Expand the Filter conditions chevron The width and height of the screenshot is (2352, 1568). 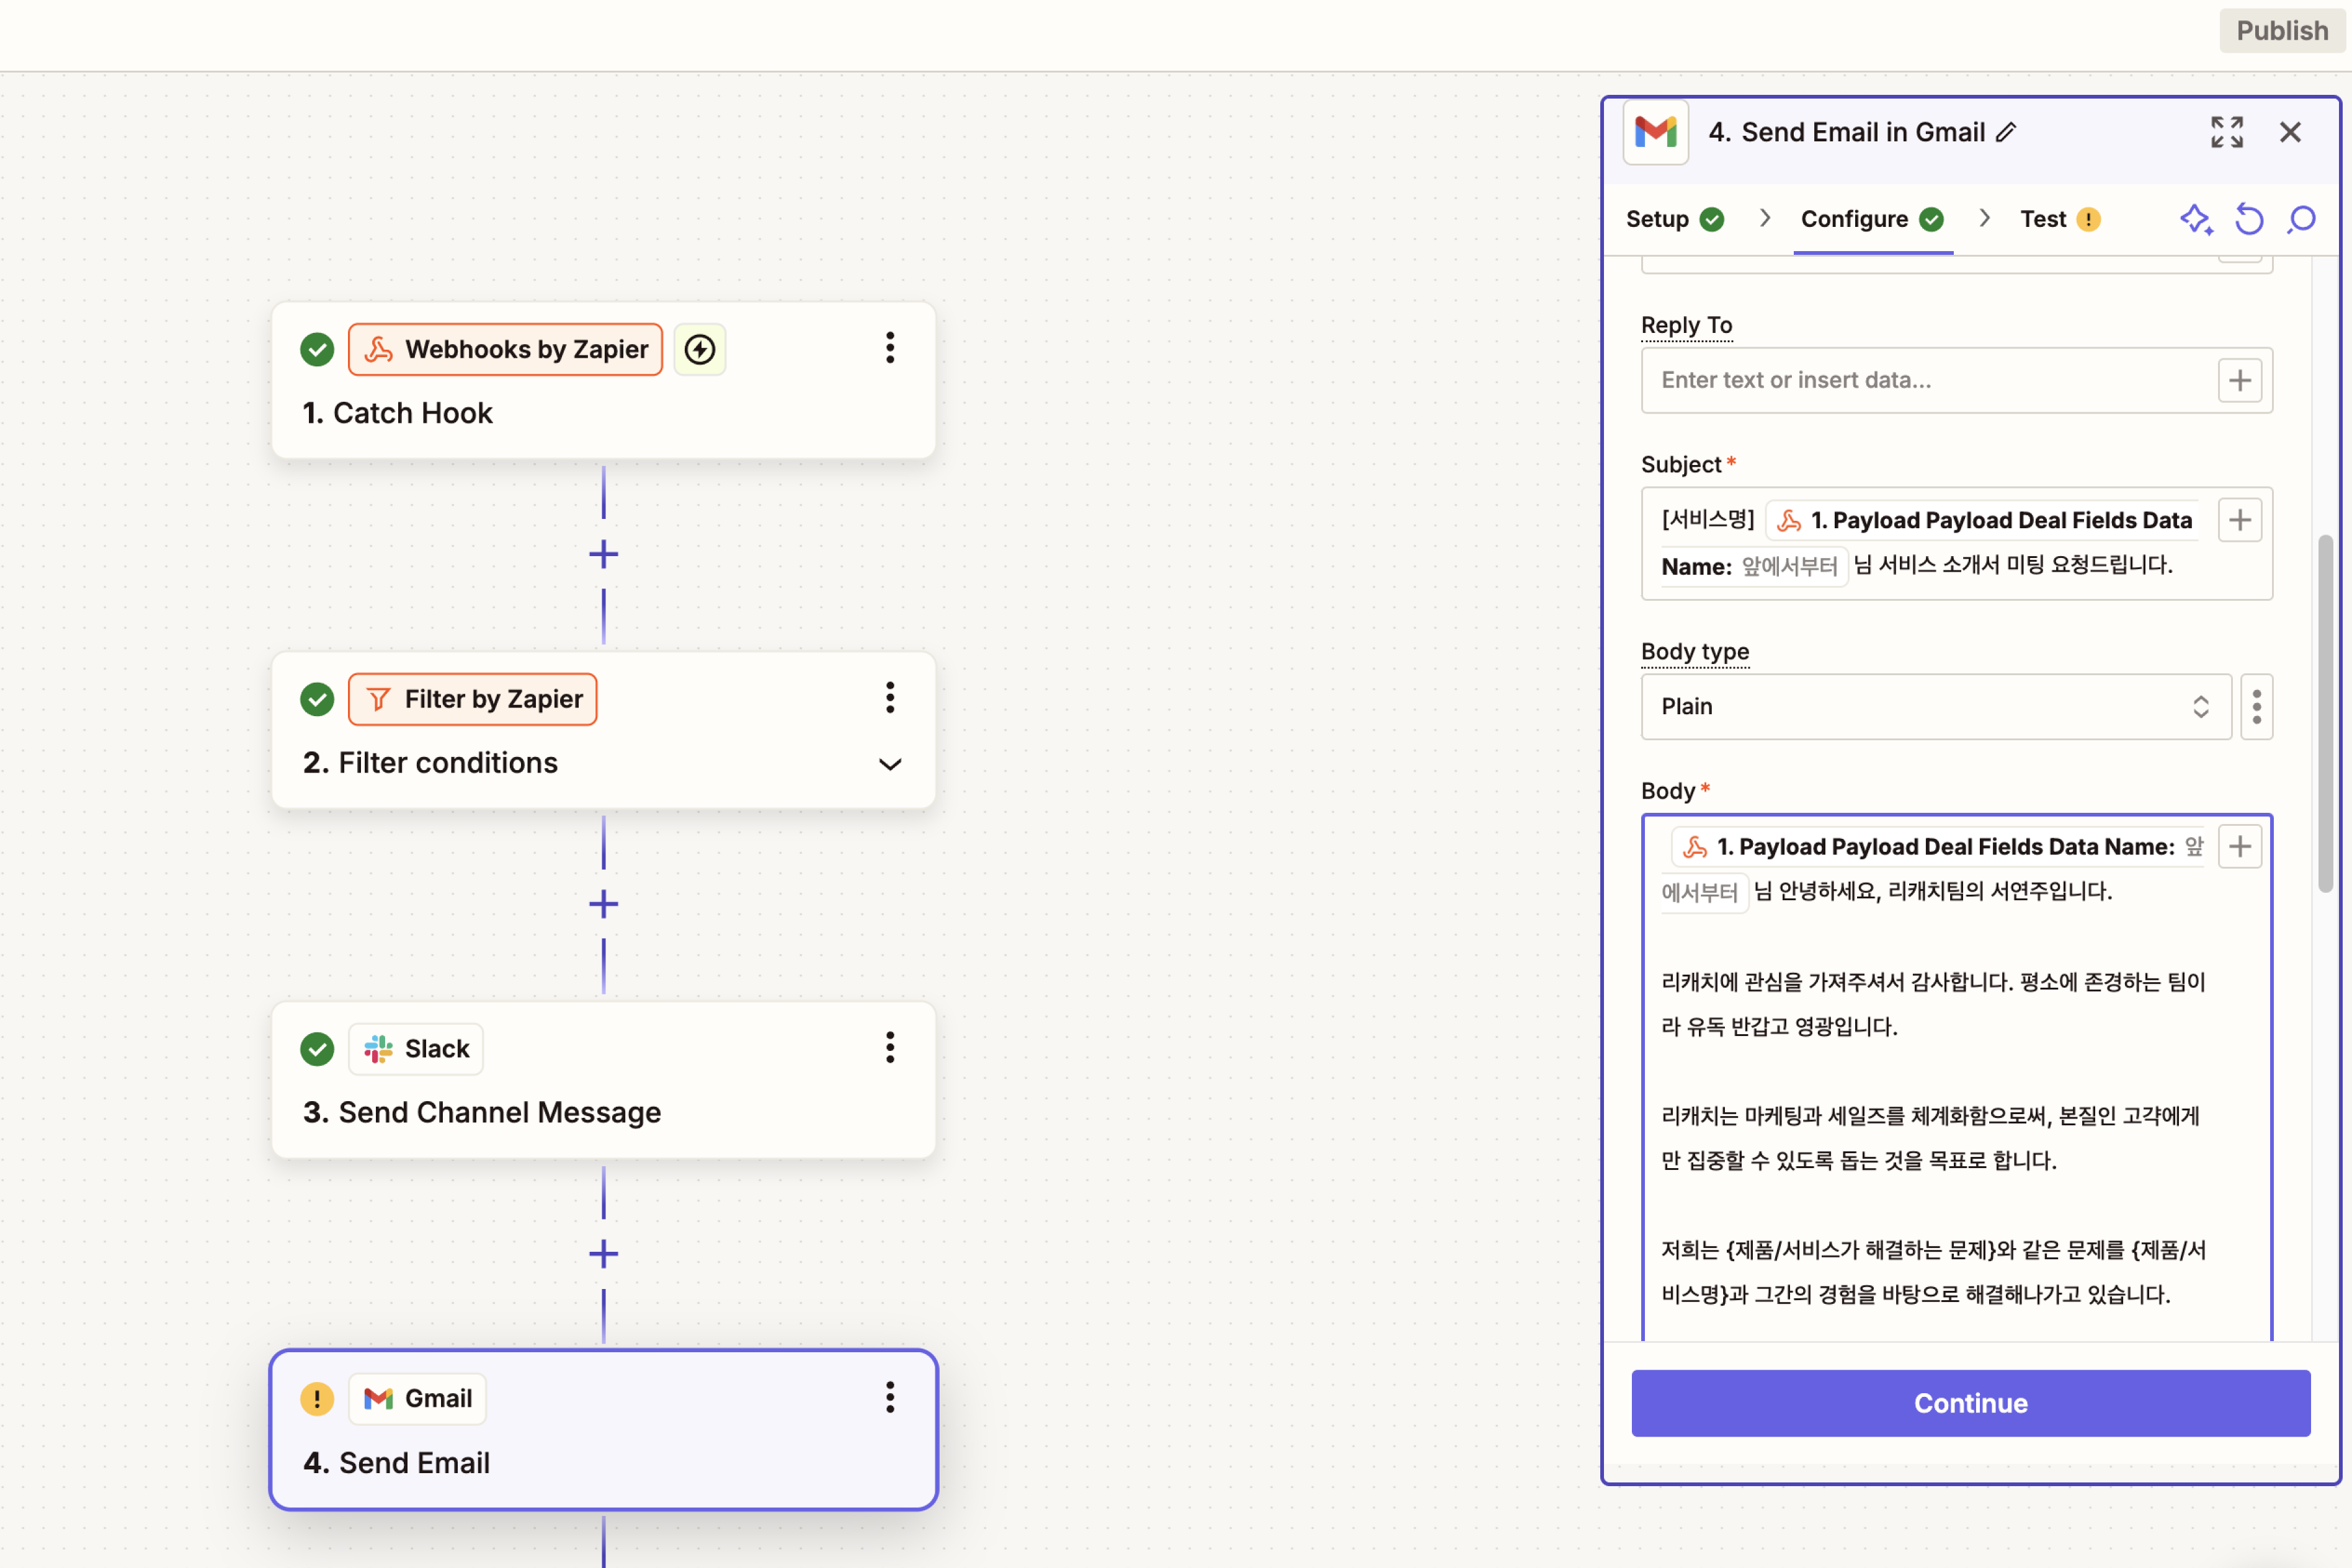889,764
